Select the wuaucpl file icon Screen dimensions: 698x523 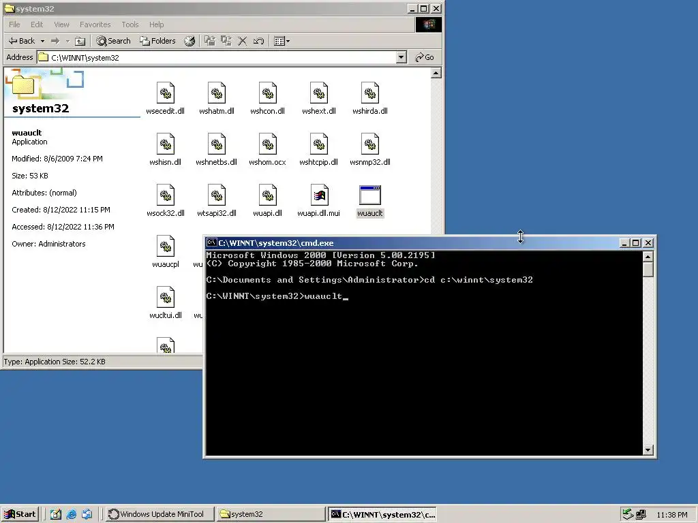tap(166, 247)
